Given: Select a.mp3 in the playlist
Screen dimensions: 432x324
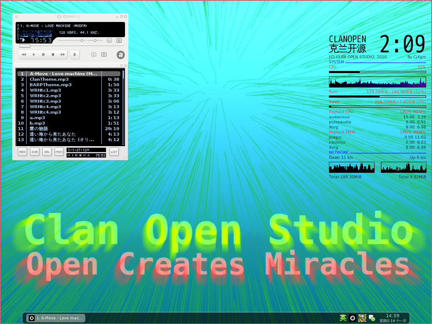Looking at the screenshot, I should [68, 117].
